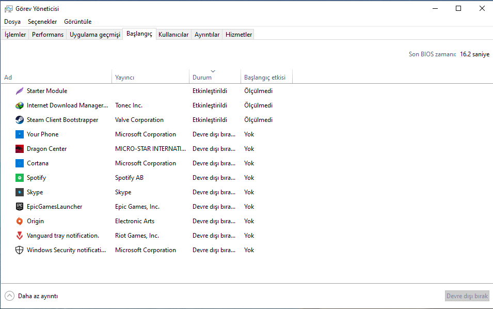Click the Dragon Center red icon
The image size is (493, 309).
click(x=20, y=149)
